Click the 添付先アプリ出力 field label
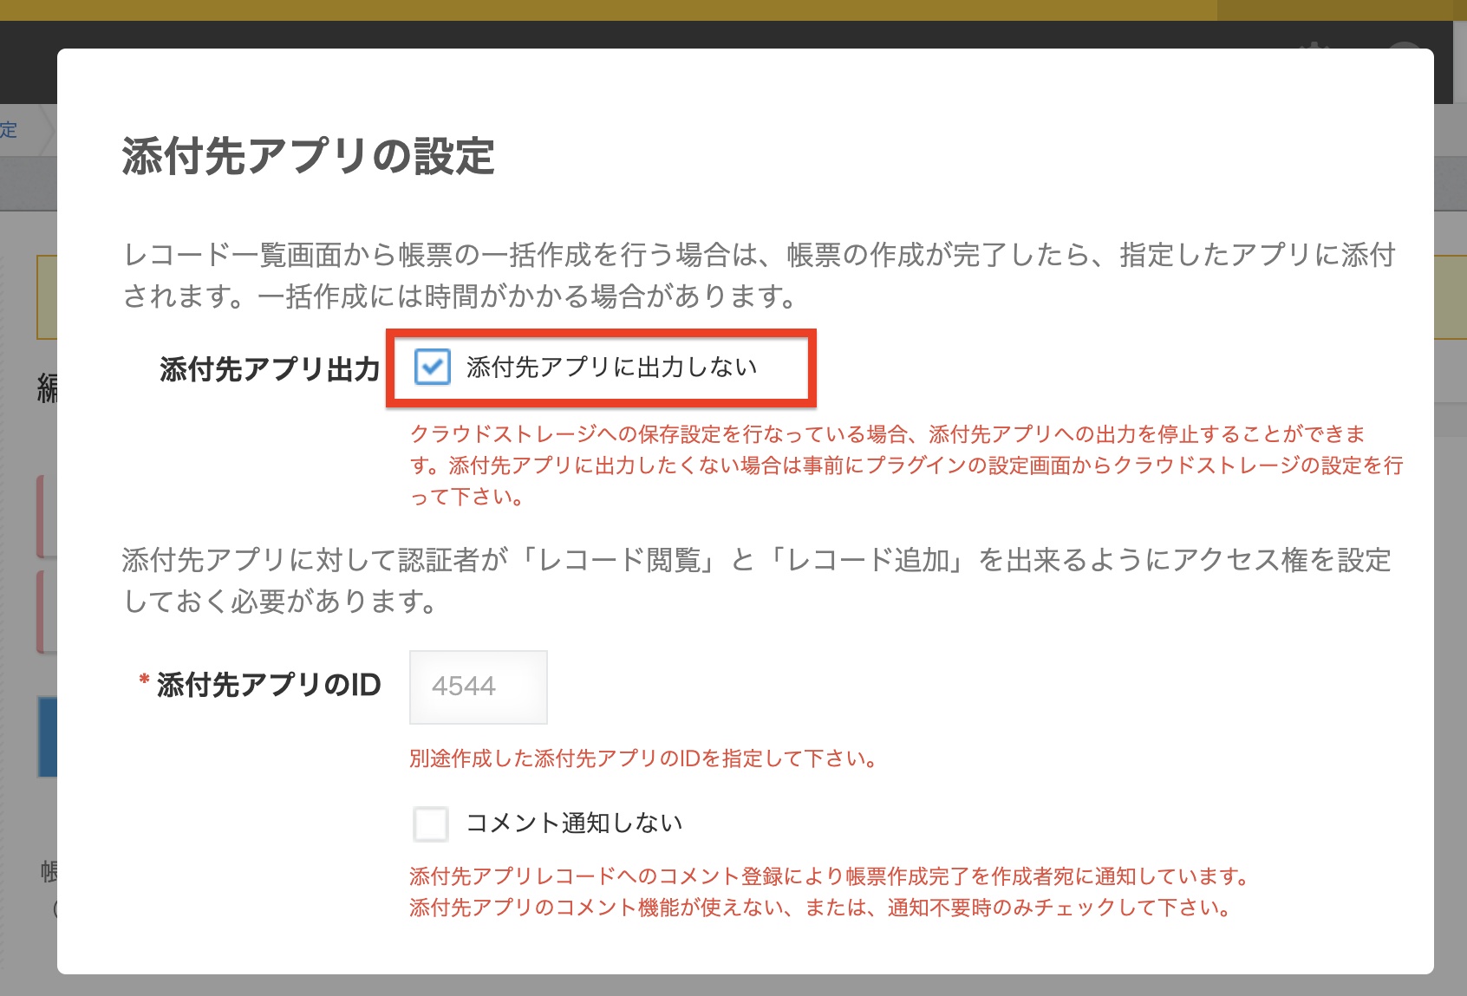This screenshot has width=1467, height=996. pyautogui.click(x=271, y=369)
